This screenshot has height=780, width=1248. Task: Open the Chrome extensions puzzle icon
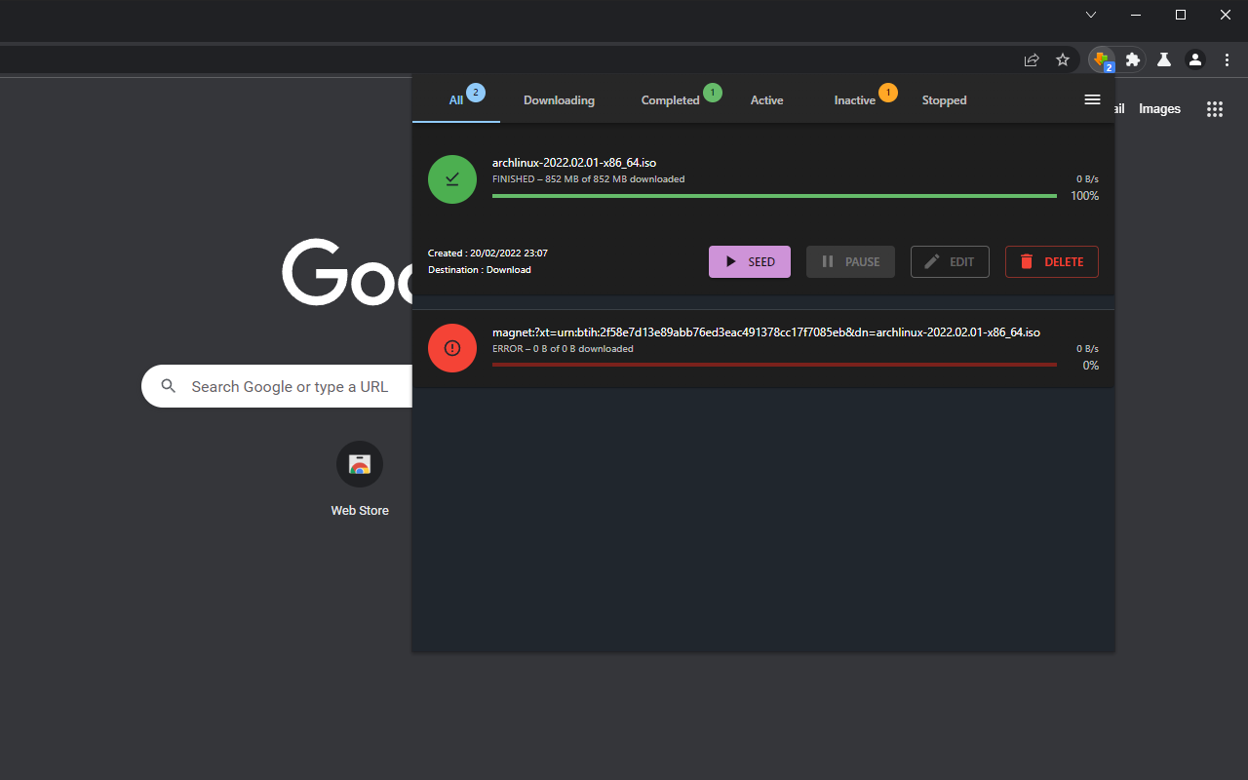[1133, 59]
